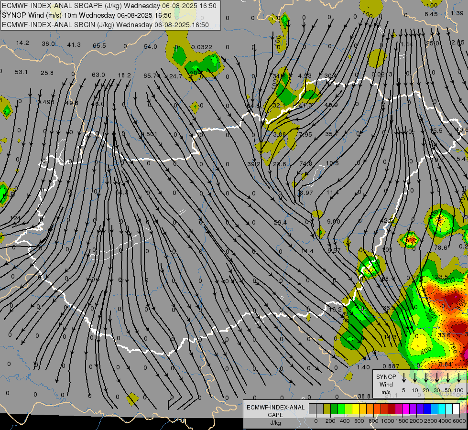468x430 pixels.
Task: Click the 5 m/s wind arrow in legend
Action: click(x=404, y=378)
